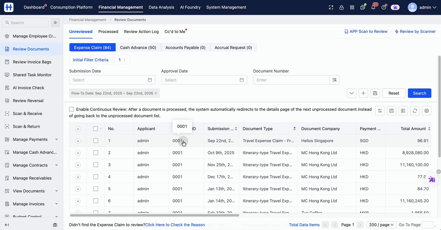Click the floating AI assistant icon

point(432,180)
